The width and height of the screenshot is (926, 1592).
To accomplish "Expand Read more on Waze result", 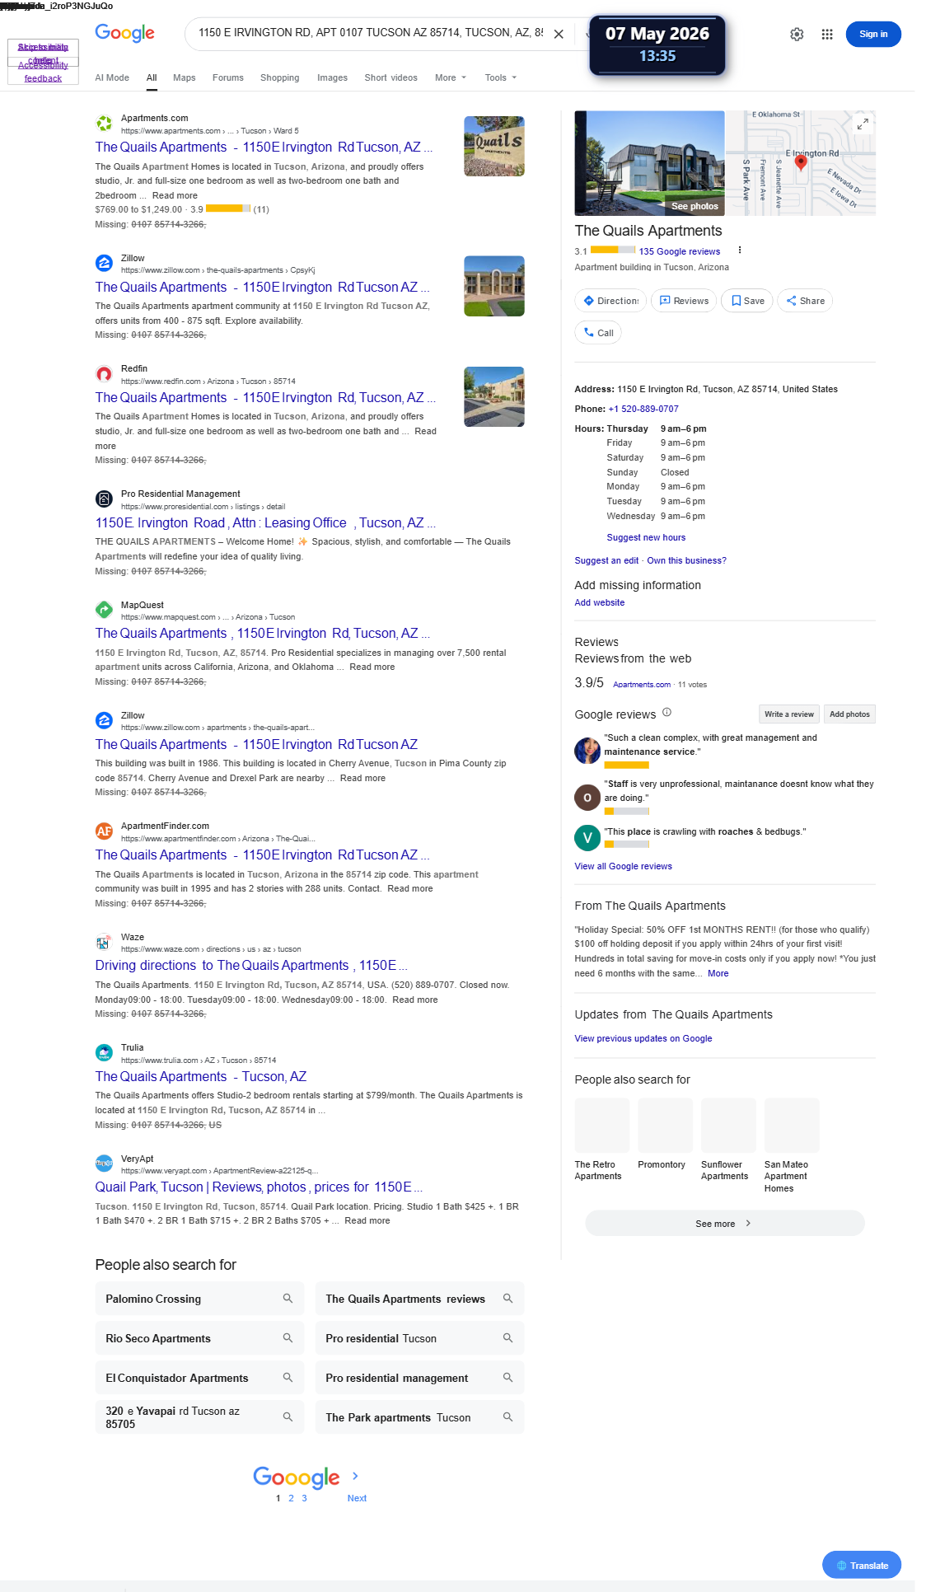I will 415,1000.
